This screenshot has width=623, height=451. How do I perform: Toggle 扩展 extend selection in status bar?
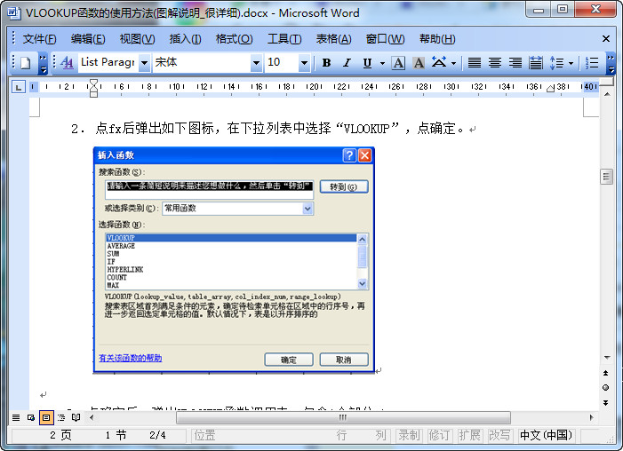click(x=469, y=435)
